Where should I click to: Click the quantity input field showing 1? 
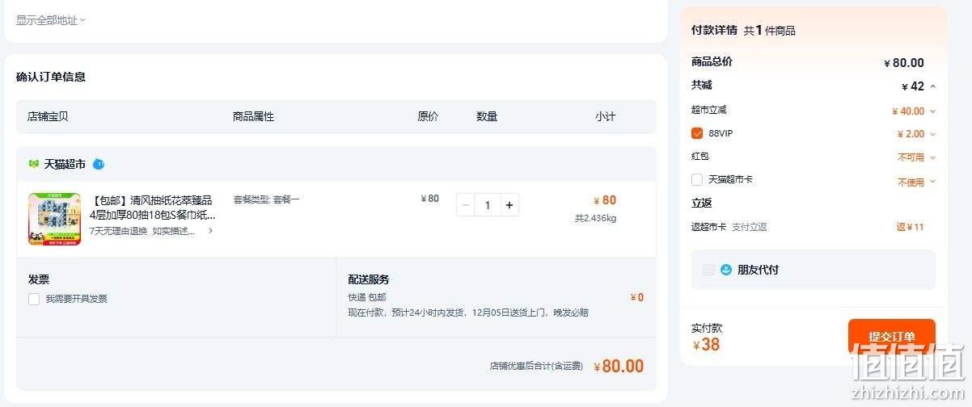(x=488, y=205)
